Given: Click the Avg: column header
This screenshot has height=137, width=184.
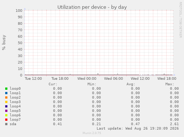Looking at the screenshot, I should coord(131,84).
